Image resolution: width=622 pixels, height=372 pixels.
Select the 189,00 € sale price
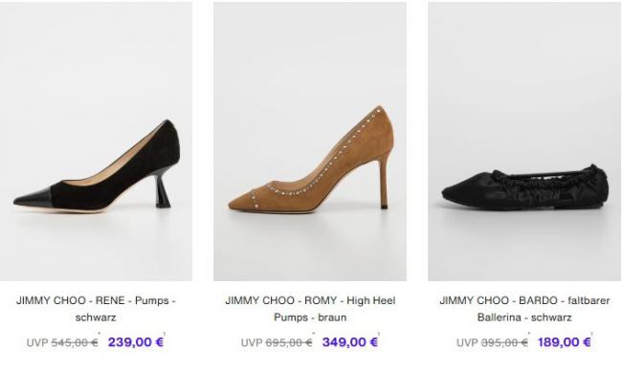point(564,341)
